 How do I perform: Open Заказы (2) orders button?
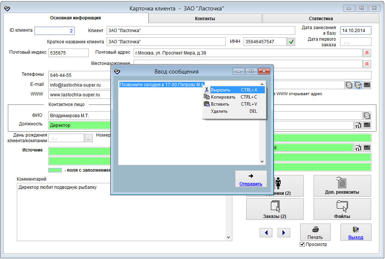point(275,209)
